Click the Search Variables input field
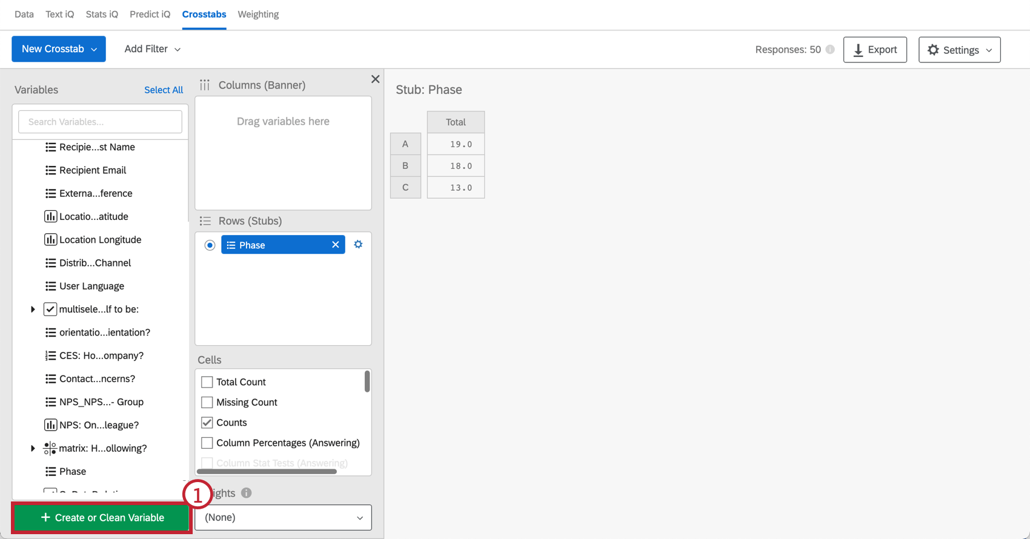 point(100,122)
